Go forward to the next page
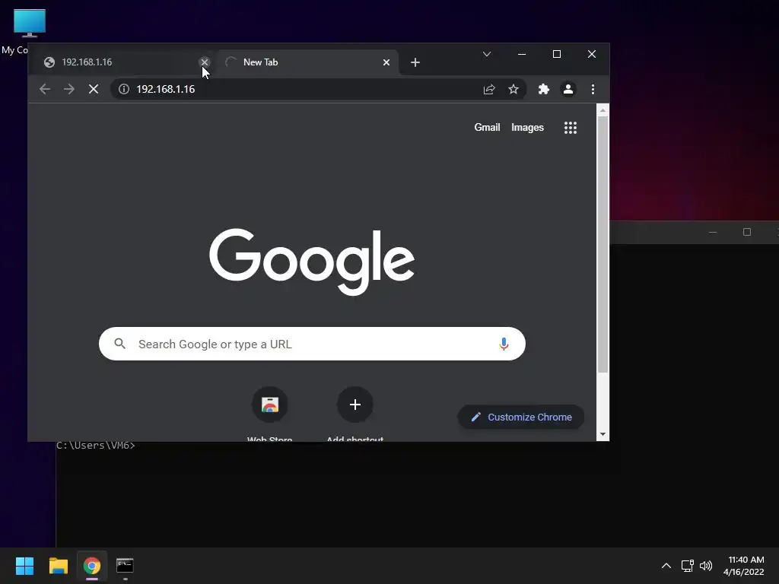Image resolution: width=779 pixels, height=584 pixels. click(69, 89)
